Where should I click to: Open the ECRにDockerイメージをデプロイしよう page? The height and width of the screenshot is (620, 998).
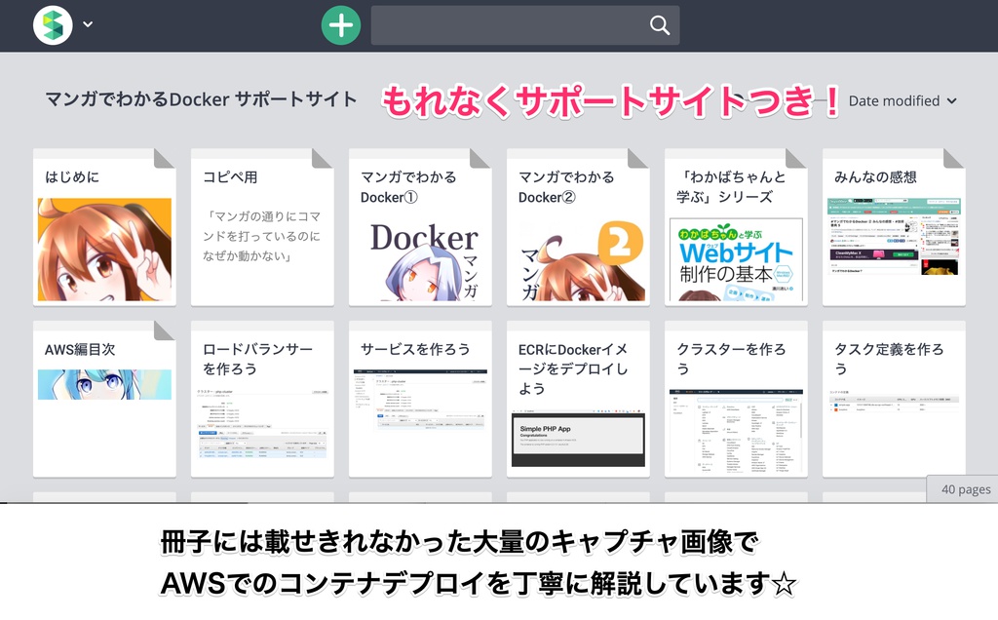(578, 400)
